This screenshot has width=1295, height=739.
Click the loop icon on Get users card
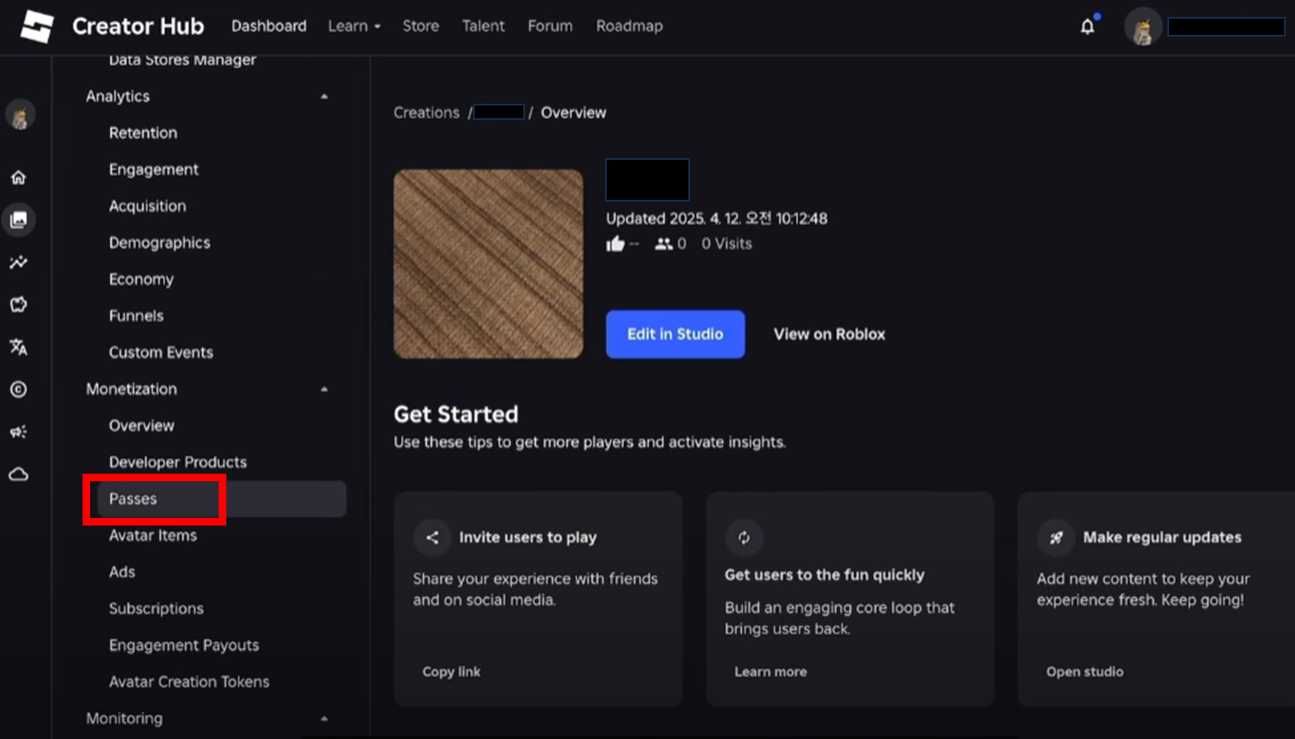[x=744, y=537]
